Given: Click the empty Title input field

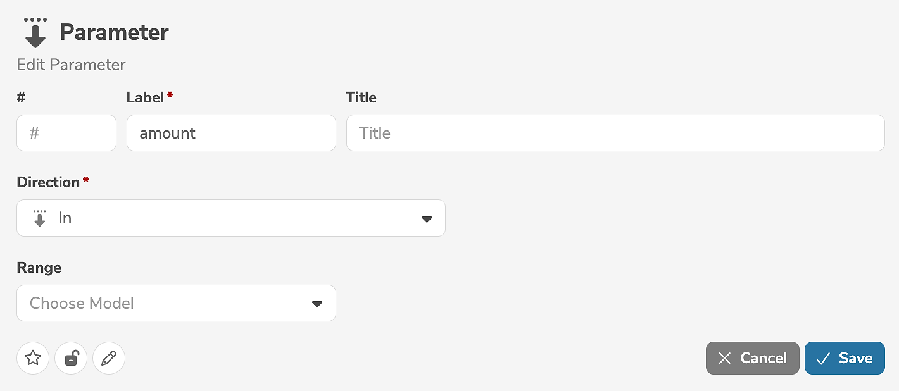Looking at the screenshot, I should (615, 133).
